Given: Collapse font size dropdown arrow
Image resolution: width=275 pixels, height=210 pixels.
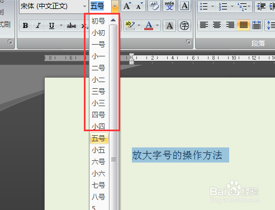Looking at the screenshot, I should (x=115, y=6).
